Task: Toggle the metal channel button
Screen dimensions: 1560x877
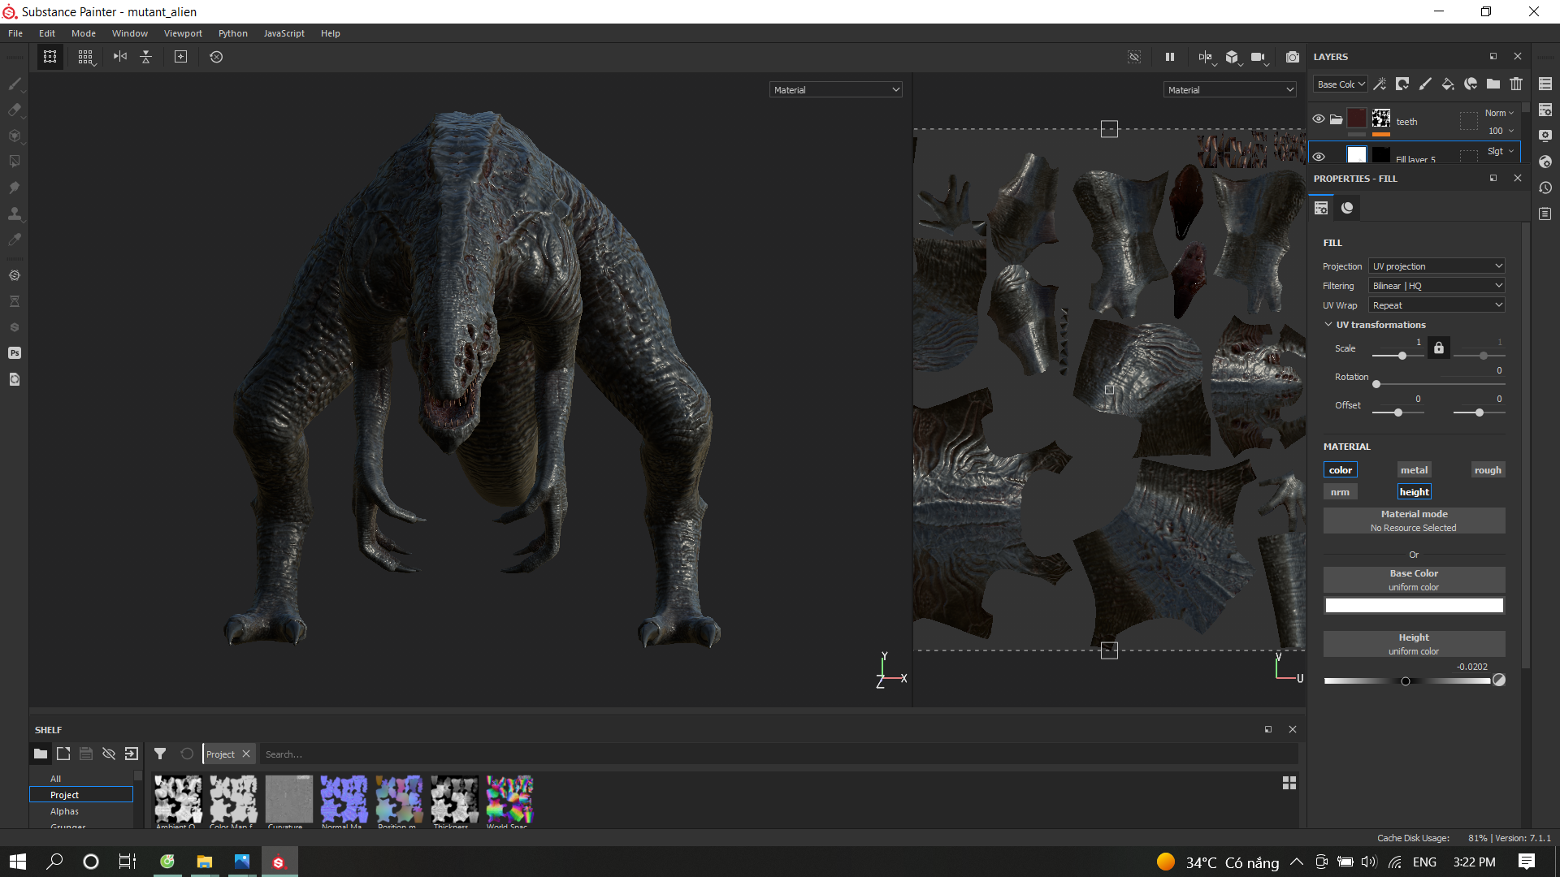Action: click(1414, 470)
